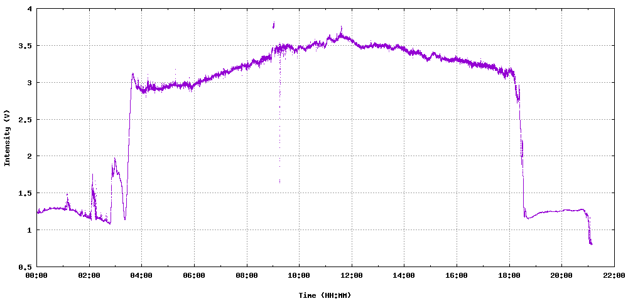
Task: Click the 0.5 value on intensity axis
Action: point(26,267)
